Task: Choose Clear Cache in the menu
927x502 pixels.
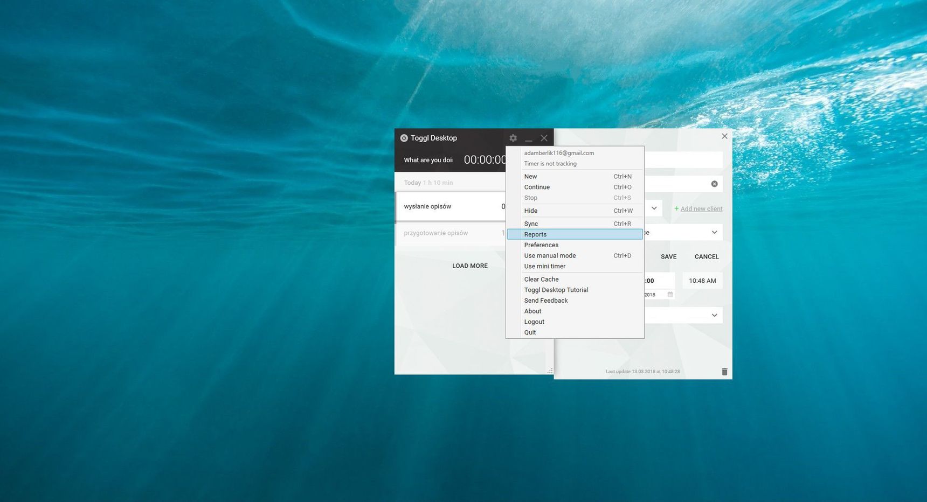Action: click(575, 280)
